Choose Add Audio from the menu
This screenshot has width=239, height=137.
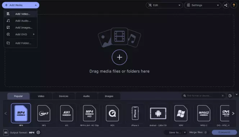coord(21,21)
